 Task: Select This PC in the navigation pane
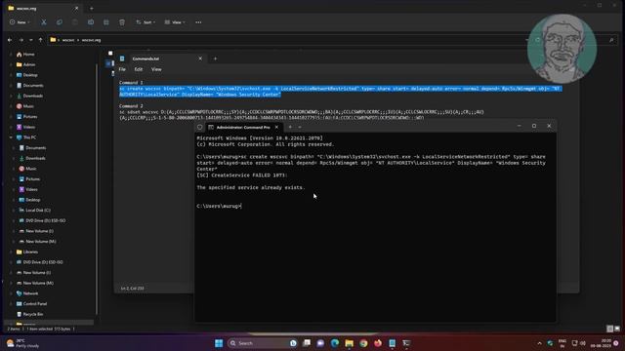point(29,137)
